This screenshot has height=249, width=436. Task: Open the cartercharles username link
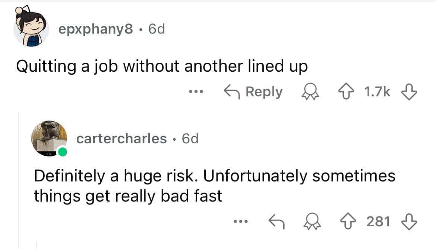tap(121, 138)
